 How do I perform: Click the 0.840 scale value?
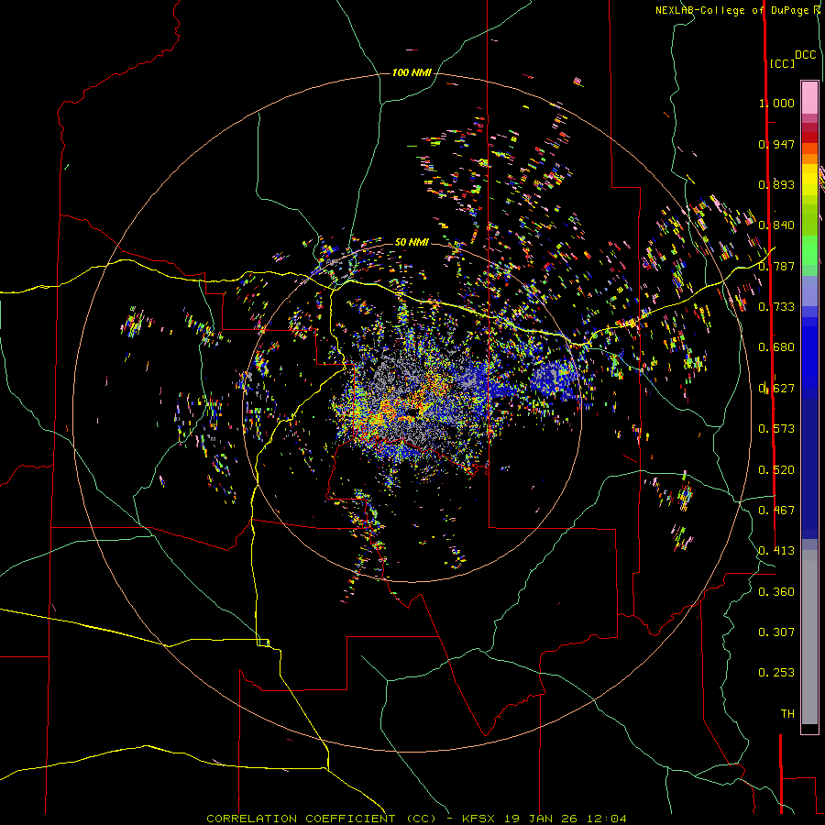pos(776,225)
